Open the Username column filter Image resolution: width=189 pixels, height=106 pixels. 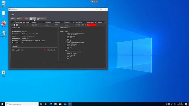(x=54, y=22)
